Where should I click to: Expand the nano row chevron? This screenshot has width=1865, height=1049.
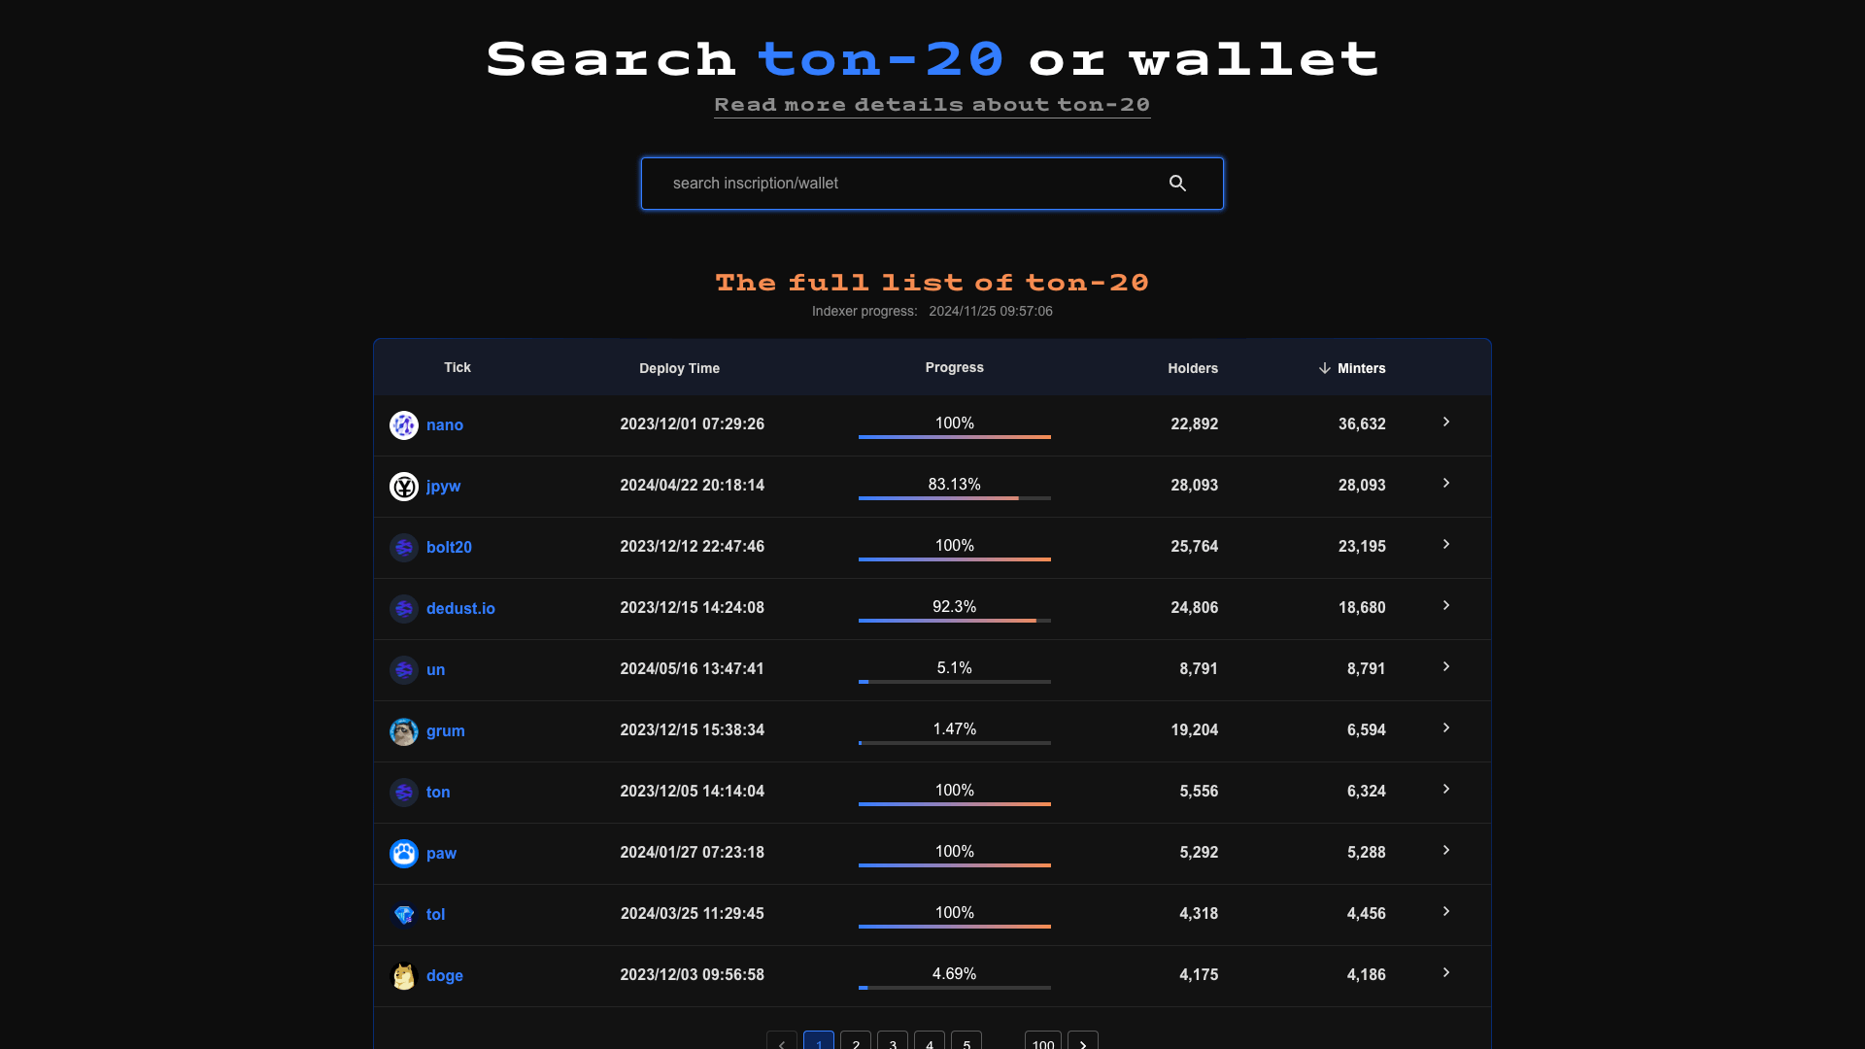[1446, 422]
